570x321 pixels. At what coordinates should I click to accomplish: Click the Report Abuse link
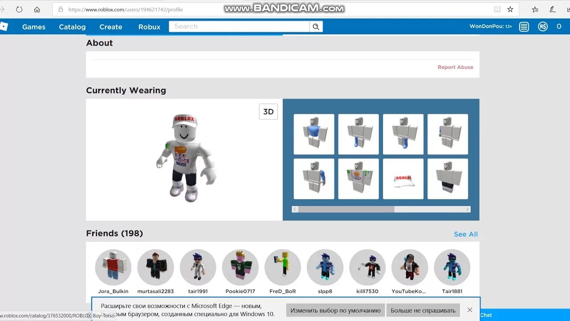[456, 67]
